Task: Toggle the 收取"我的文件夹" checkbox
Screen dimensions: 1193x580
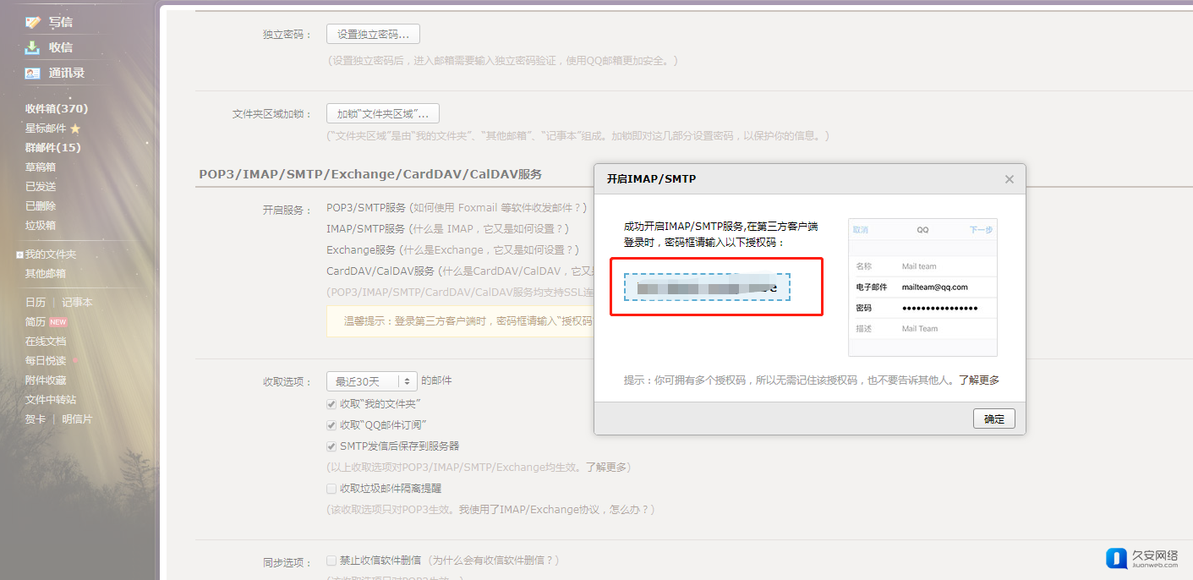Action: pos(331,404)
